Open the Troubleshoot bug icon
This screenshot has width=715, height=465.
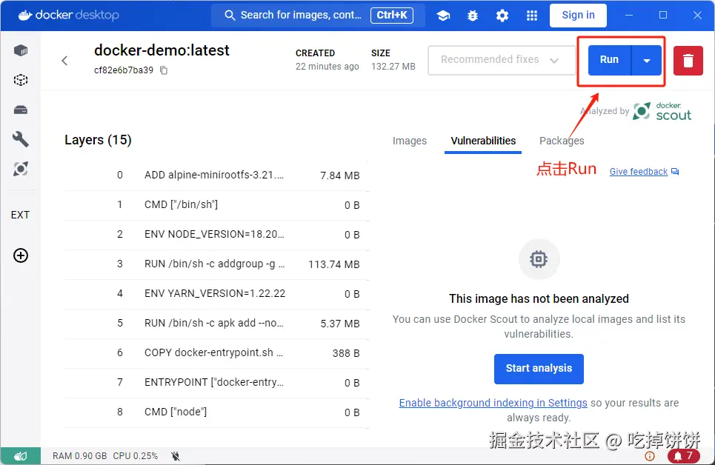click(x=473, y=16)
